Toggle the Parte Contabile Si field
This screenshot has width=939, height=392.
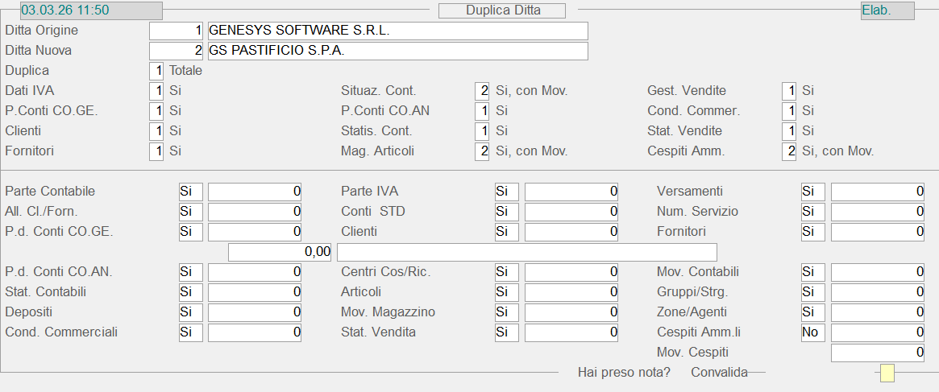(x=190, y=192)
